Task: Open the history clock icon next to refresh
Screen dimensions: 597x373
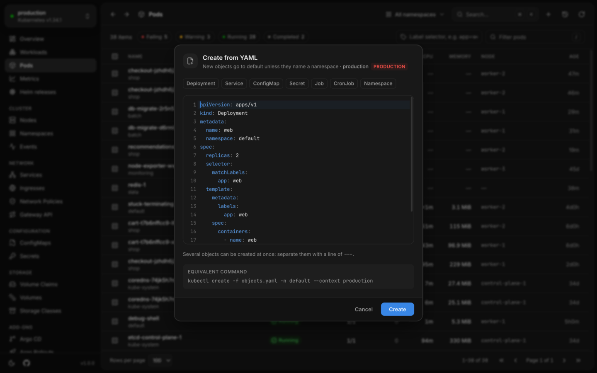Action: coord(565,15)
